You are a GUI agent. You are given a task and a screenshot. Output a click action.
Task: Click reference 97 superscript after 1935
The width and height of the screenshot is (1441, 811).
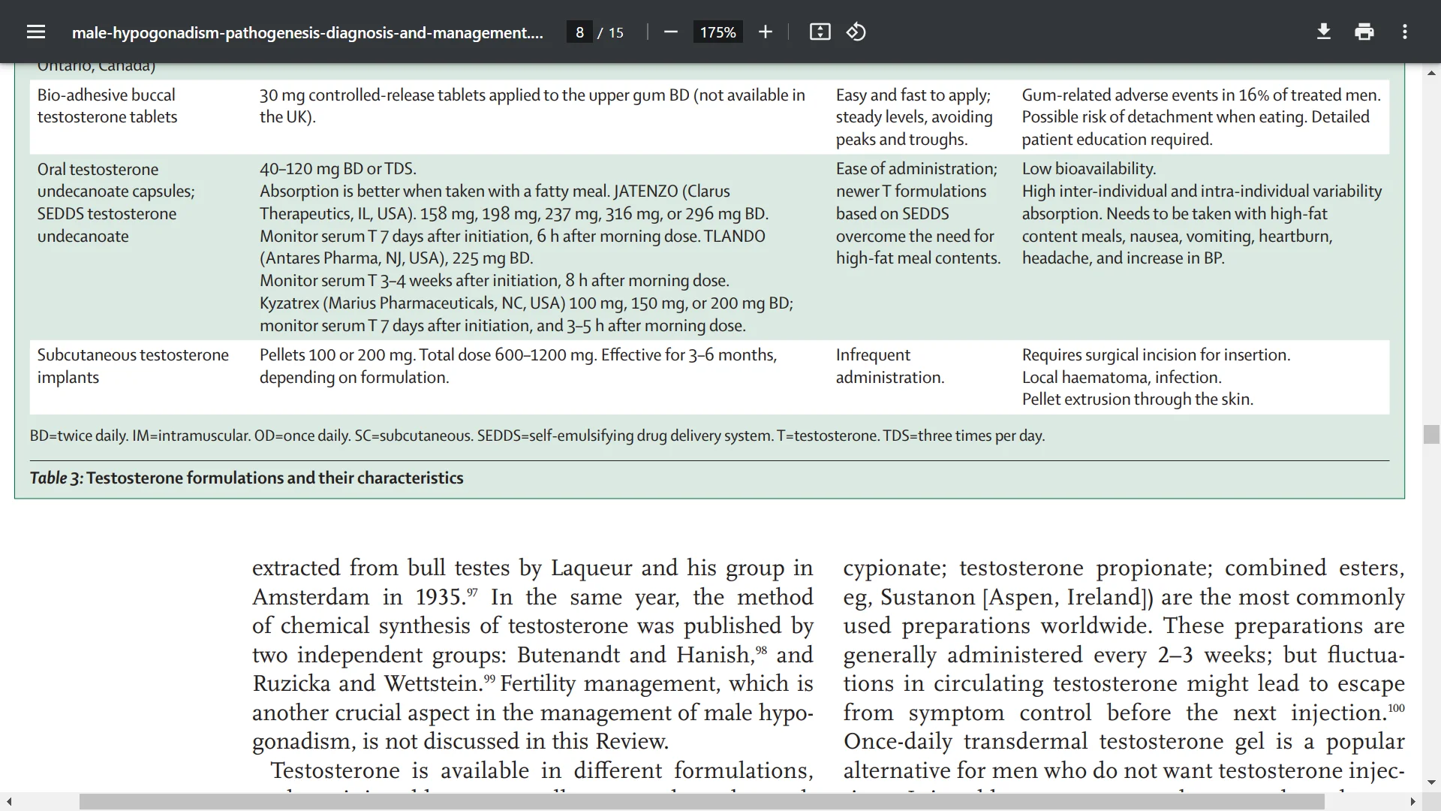click(x=472, y=592)
